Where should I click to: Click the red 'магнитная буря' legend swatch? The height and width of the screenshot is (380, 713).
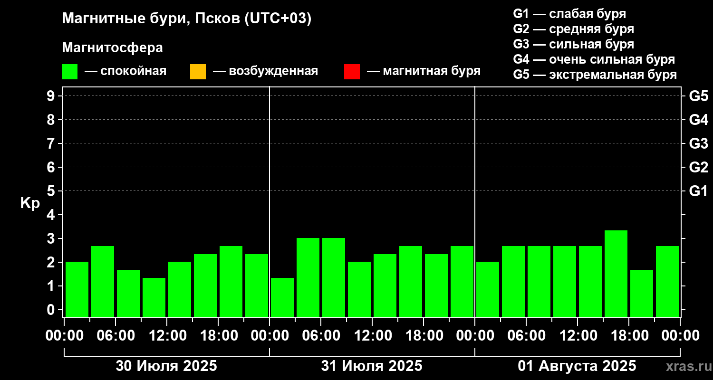tap(352, 72)
